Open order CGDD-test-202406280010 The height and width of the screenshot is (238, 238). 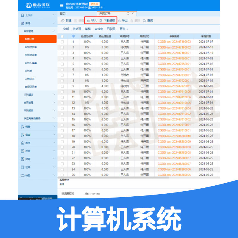coord(174,136)
